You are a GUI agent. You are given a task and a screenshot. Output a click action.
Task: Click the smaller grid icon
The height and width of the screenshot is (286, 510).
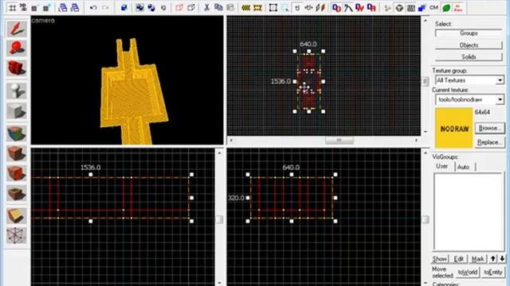point(34,7)
